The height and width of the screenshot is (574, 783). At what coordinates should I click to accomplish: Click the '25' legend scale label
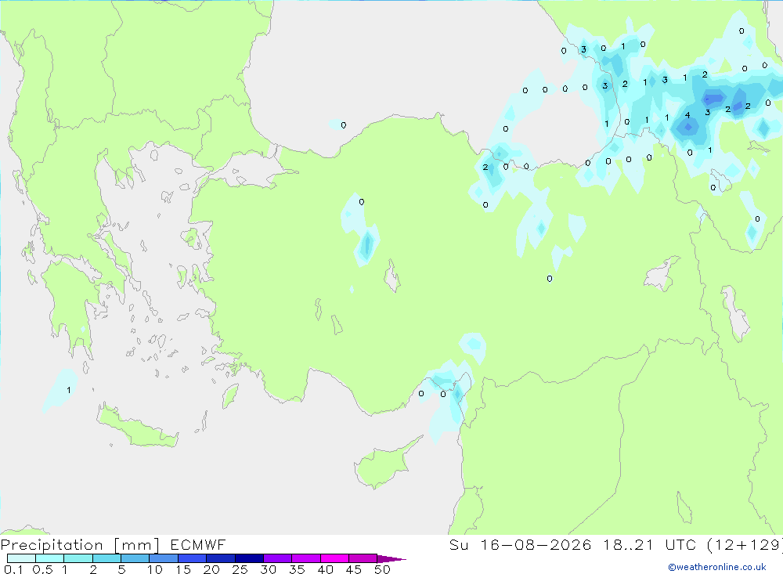click(240, 569)
